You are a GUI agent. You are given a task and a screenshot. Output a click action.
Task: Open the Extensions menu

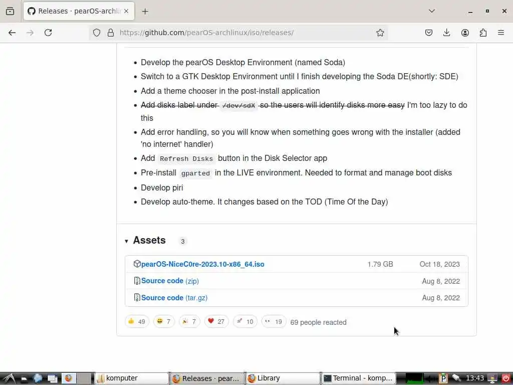click(x=483, y=33)
